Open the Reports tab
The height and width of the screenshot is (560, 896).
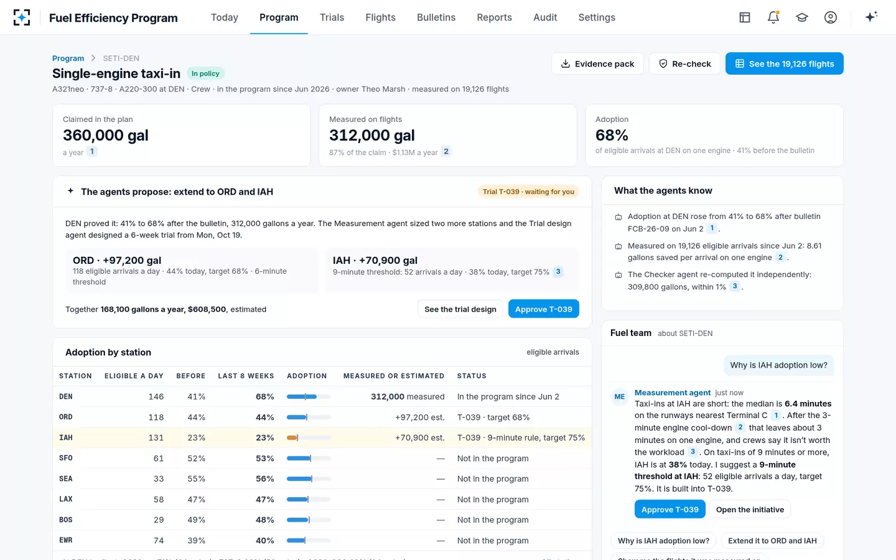coord(494,17)
